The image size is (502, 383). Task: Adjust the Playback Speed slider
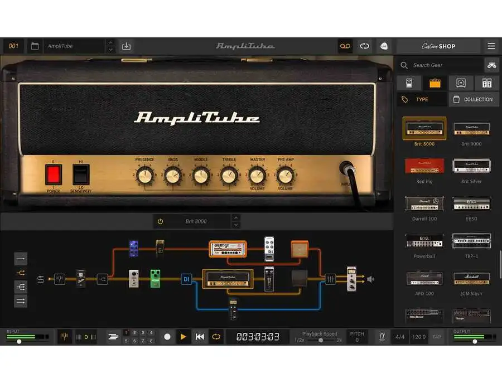pos(320,340)
